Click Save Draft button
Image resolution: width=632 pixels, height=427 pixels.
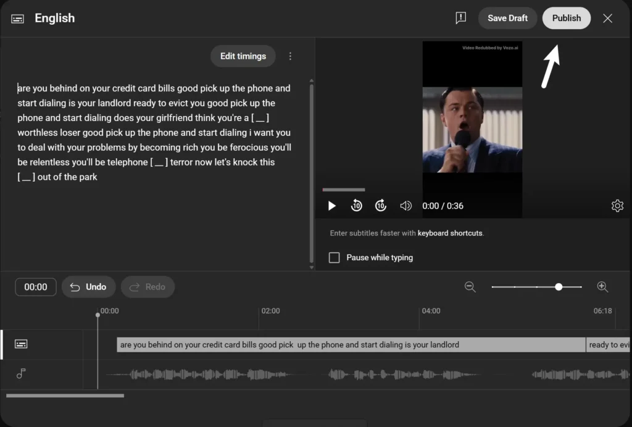point(507,18)
